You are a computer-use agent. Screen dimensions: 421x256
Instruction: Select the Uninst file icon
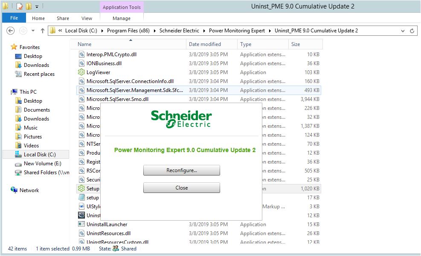(81, 215)
